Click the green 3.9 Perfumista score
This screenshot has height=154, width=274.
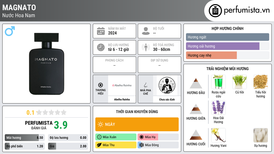[61, 125]
